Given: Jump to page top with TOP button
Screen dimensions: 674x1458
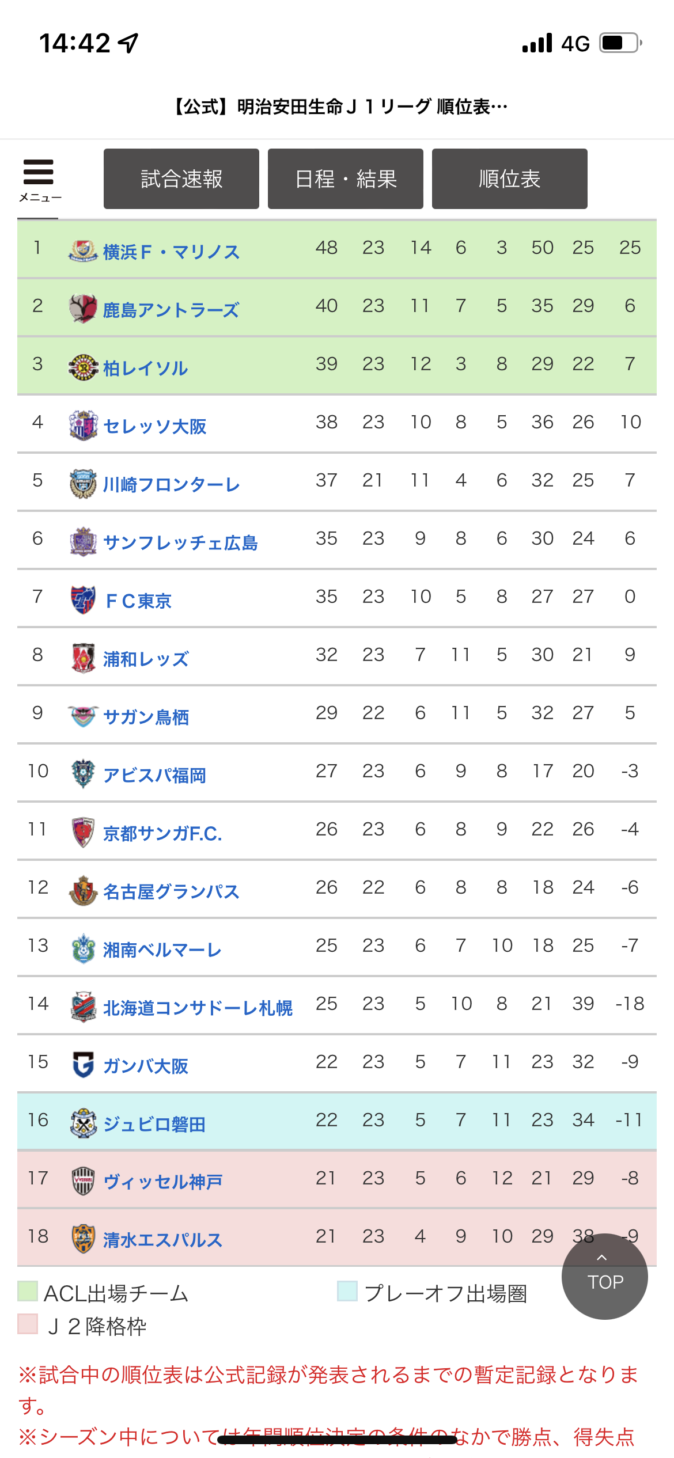Looking at the screenshot, I should tap(605, 1277).
